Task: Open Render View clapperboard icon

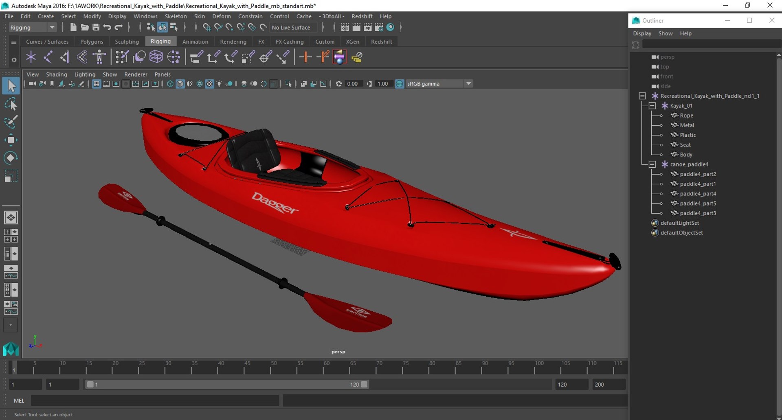Action: pyautogui.click(x=345, y=27)
